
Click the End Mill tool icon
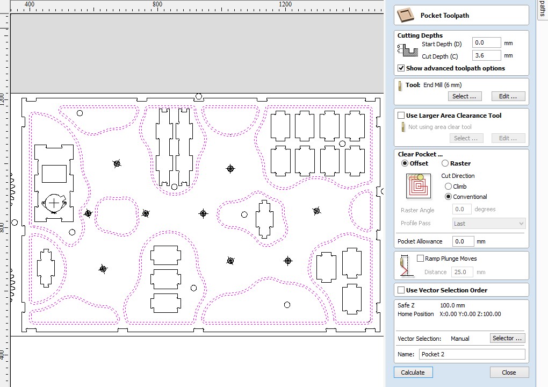pos(400,85)
